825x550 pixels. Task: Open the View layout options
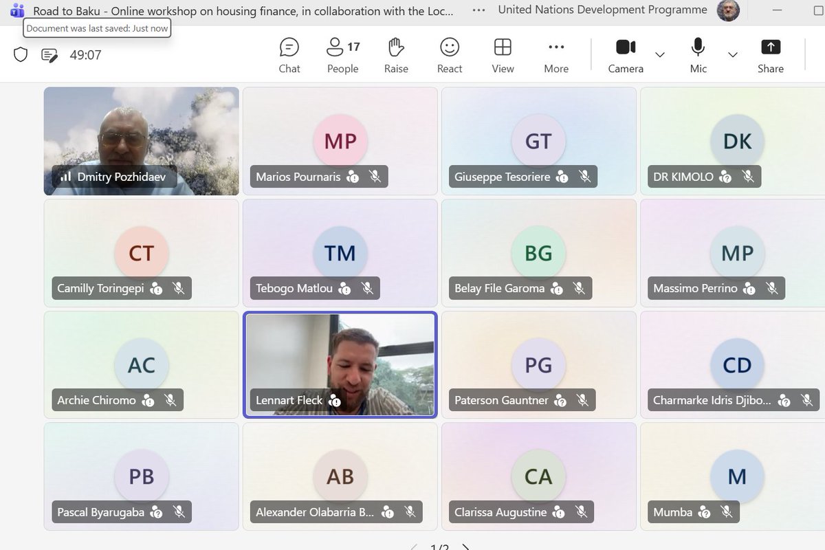point(503,56)
